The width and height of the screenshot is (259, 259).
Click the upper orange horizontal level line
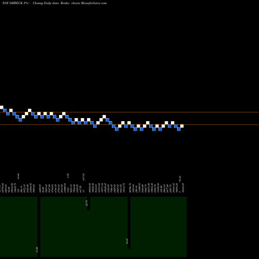[129, 112]
